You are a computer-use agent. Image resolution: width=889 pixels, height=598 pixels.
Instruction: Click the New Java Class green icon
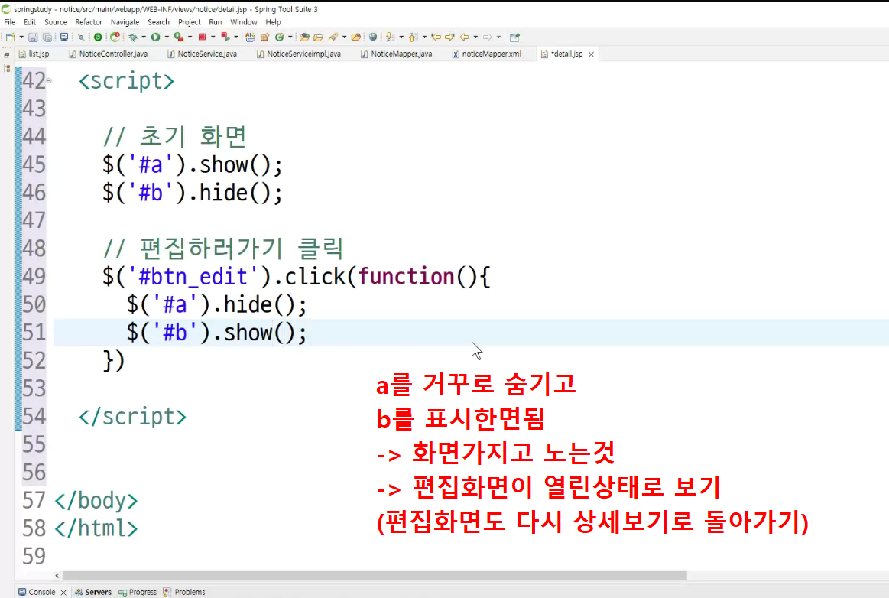pyautogui.click(x=280, y=37)
